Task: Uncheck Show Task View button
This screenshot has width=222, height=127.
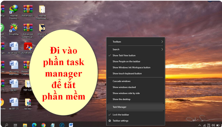Action: (x=136, y=56)
